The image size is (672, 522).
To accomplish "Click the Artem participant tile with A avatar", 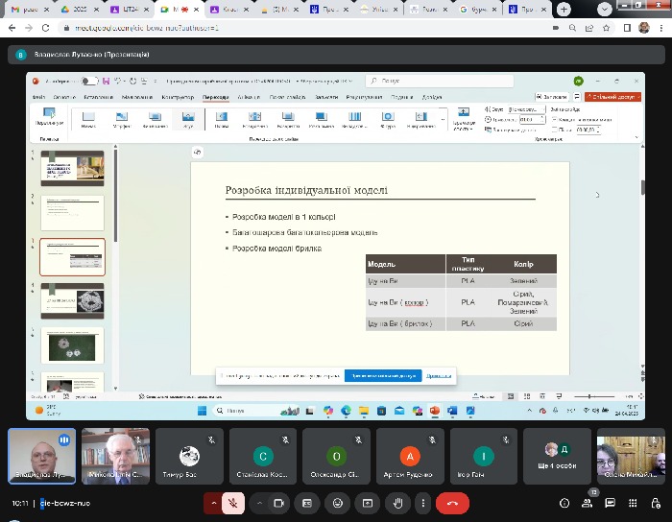I will (x=410, y=456).
